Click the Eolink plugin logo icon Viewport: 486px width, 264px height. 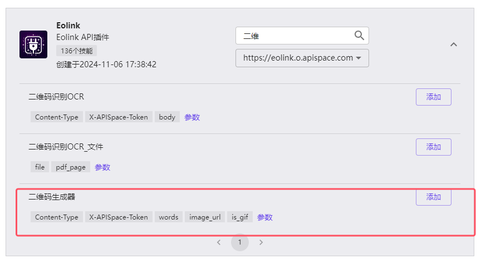click(33, 44)
